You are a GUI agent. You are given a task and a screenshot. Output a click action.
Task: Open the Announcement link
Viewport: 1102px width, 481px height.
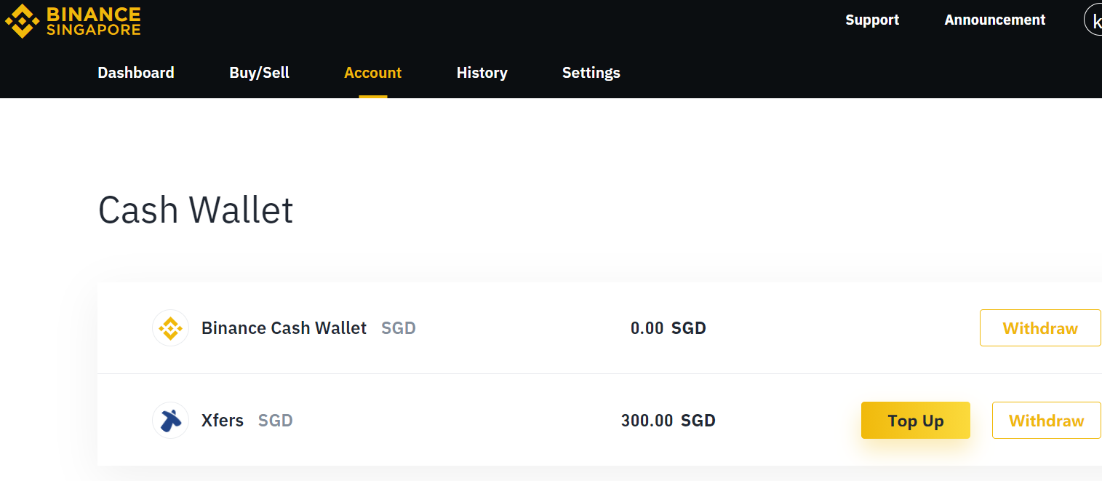coord(995,20)
